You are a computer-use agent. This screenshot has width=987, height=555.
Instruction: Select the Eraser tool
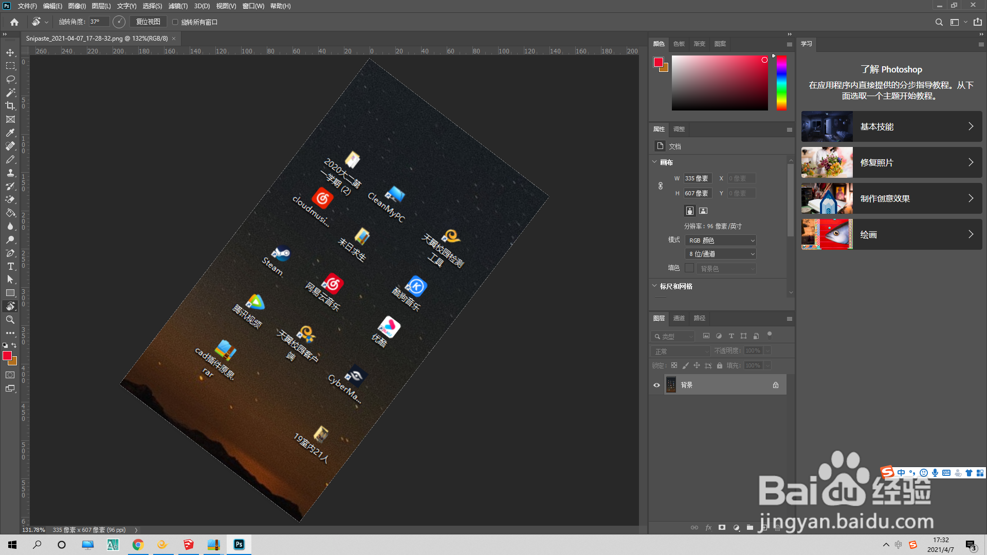(x=10, y=199)
